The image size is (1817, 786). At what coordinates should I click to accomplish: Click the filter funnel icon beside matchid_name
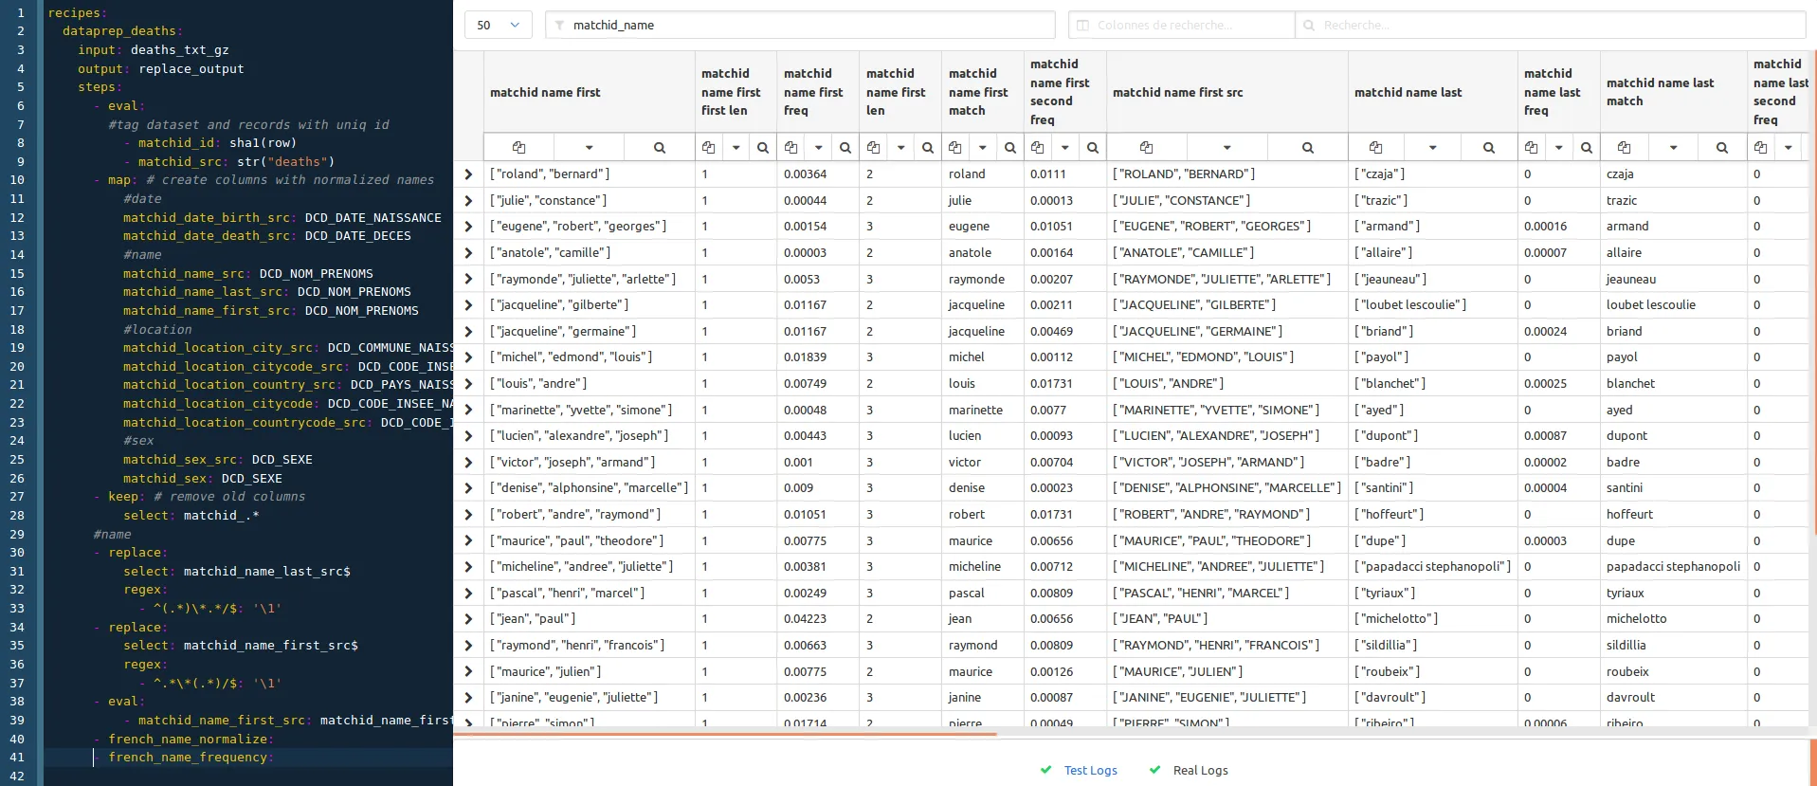559,26
